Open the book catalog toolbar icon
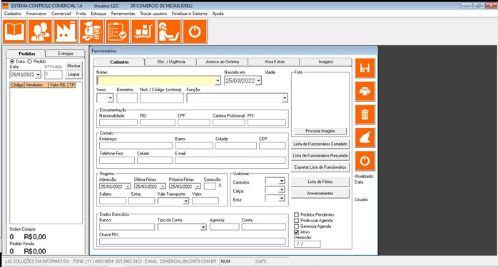Viewport: 498px width, 267px height. (x=14, y=31)
